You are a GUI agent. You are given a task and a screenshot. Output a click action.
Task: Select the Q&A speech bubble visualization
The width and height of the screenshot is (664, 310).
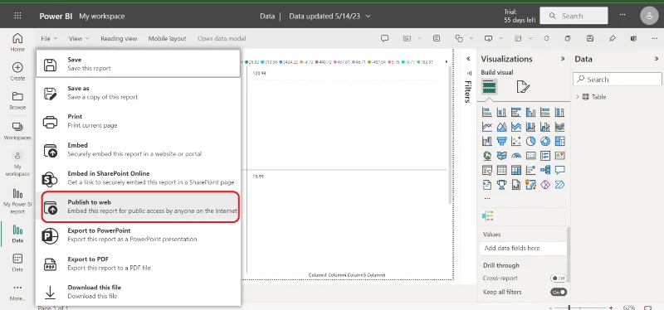click(559, 170)
